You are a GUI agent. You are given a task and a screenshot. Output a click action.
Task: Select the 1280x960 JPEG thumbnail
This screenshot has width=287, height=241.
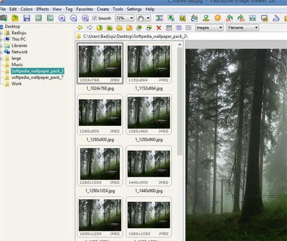pos(149,115)
